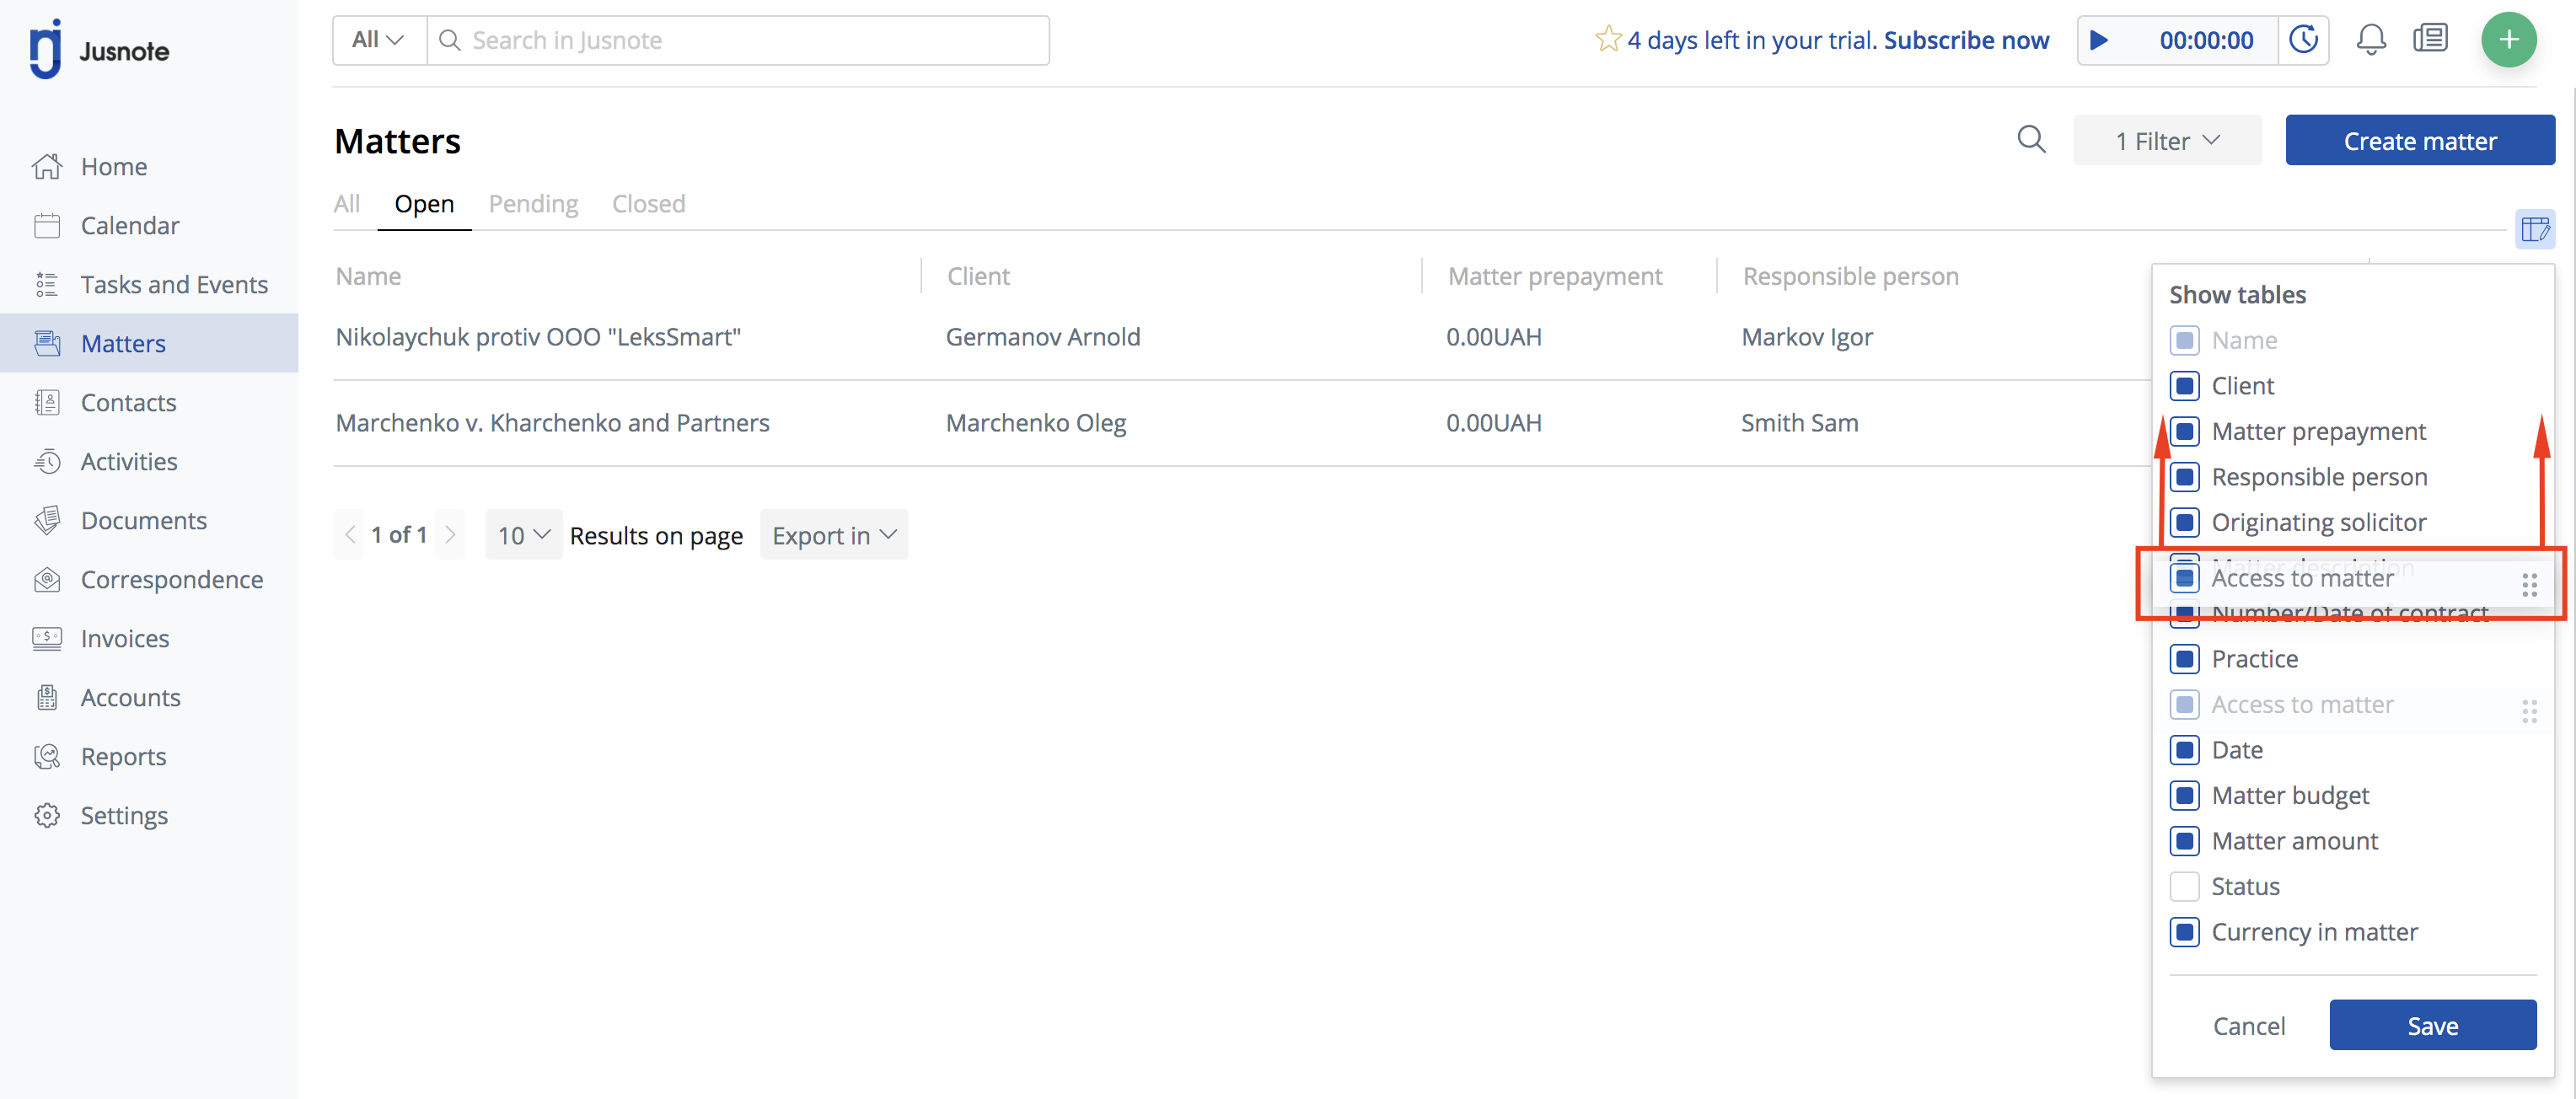Toggle the column settings table icon
The height and width of the screenshot is (1099, 2576).
pos(2535,229)
